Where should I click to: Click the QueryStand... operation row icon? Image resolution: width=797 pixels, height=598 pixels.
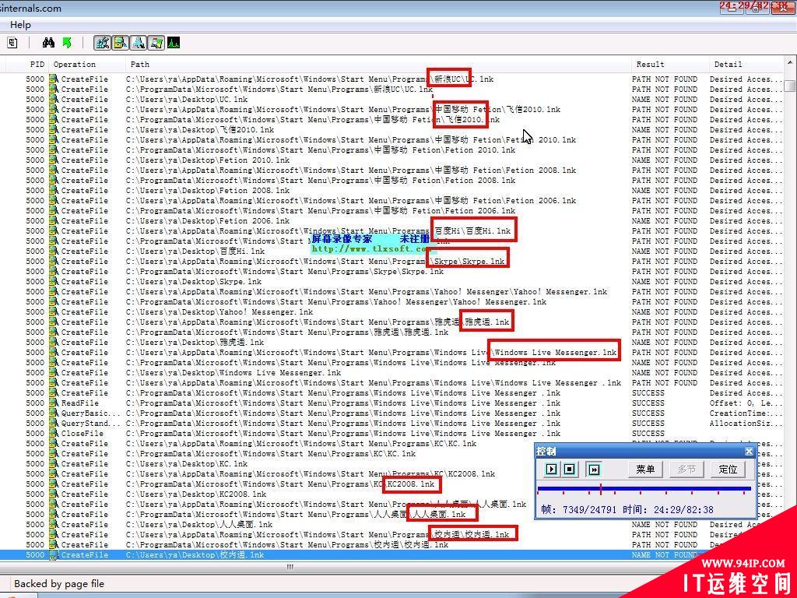pyautogui.click(x=54, y=423)
